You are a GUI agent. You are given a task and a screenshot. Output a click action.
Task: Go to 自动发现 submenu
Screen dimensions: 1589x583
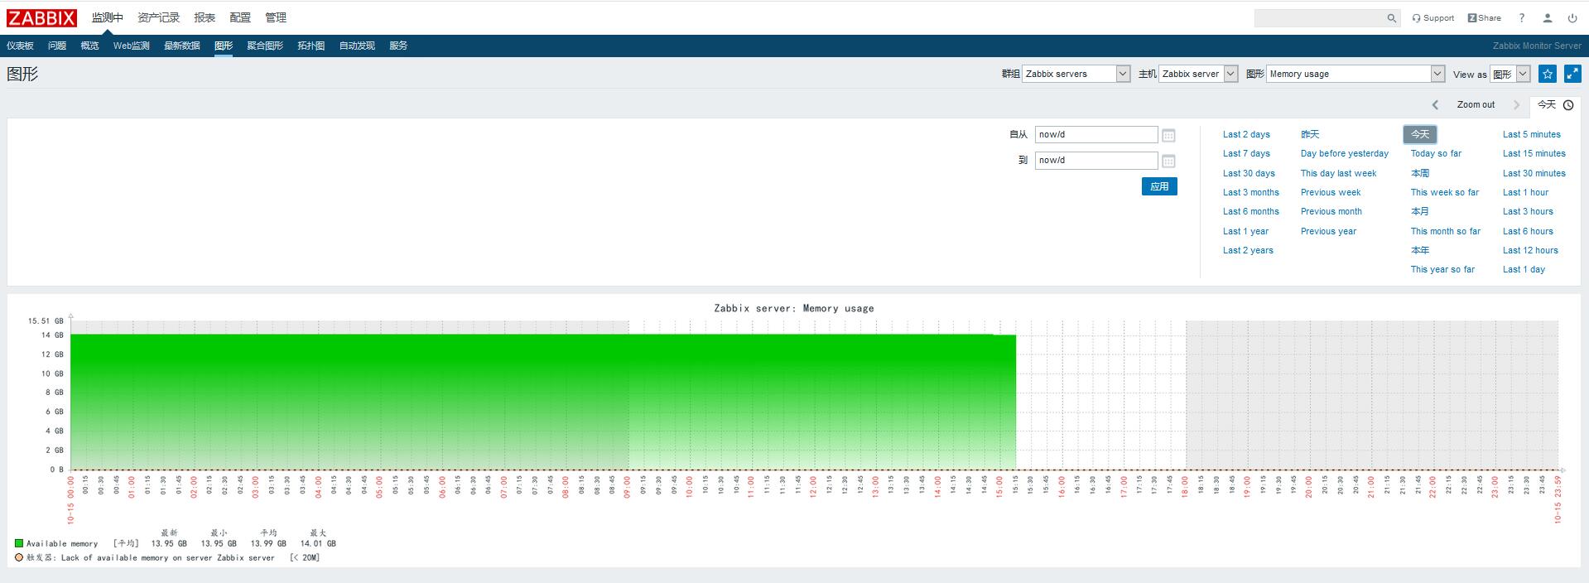click(x=357, y=46)
